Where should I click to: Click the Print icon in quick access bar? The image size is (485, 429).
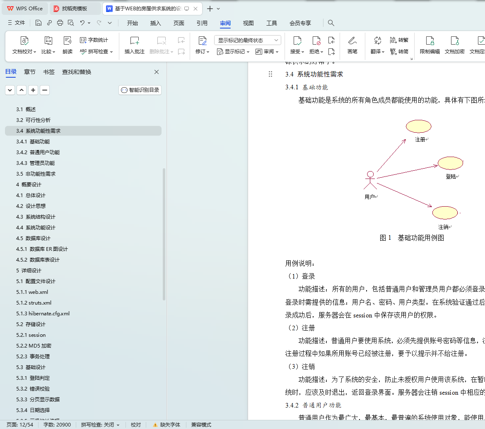pyautogui.click(x=60, y=23)
